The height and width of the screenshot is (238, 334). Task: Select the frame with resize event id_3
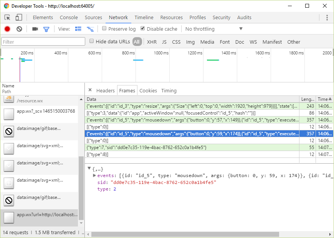tap(209, 106)
